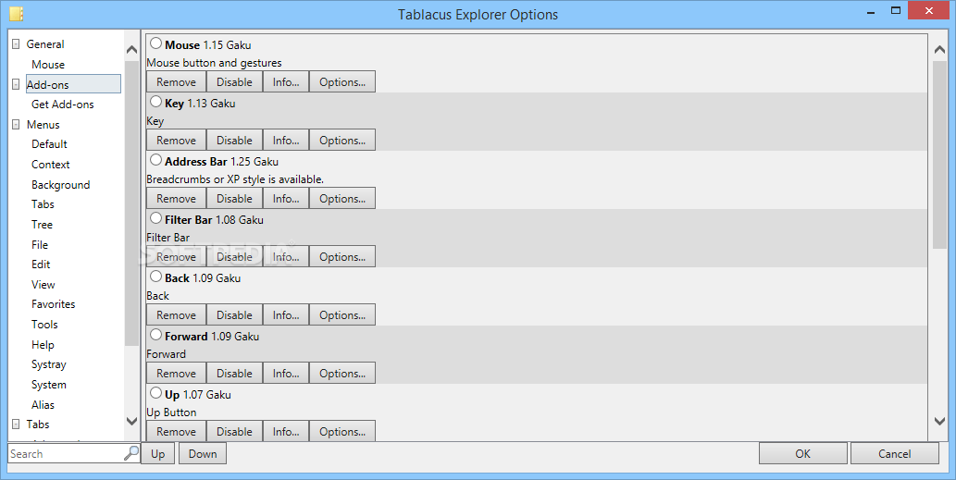Viewport: 956px width, 480px height.
Task: Collapse the Menus tree node
Action: pos(16,125)
